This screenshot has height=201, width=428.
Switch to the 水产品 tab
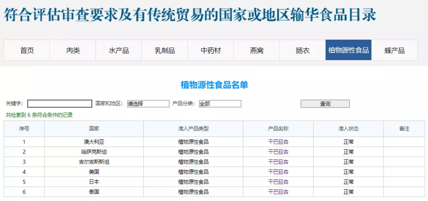point(119,50)
